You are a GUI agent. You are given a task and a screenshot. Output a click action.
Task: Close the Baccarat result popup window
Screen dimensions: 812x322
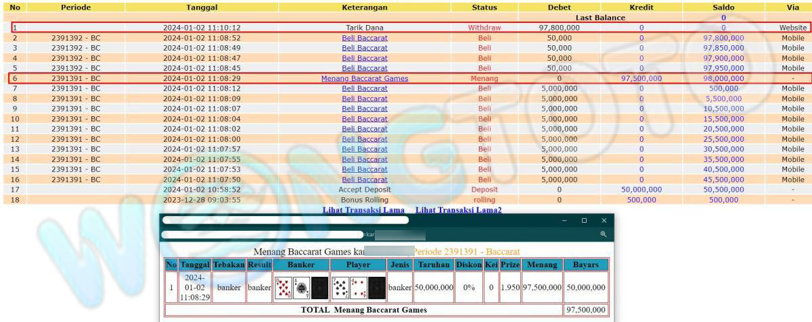pos(604,220)
